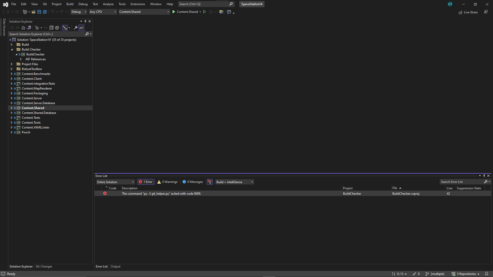Click Start Without Debugging hollow play icon
This screenshot has height=277, width=493.
(x=205, y=12)
